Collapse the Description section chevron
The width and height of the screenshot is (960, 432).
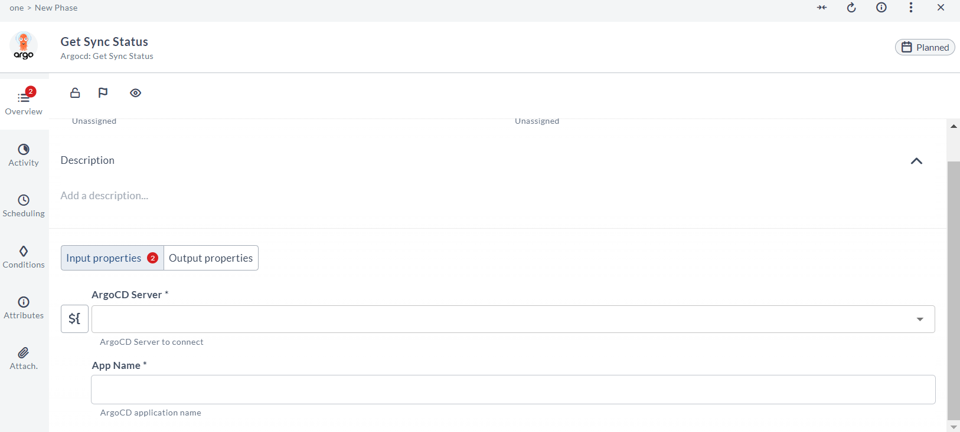[916, 161]
